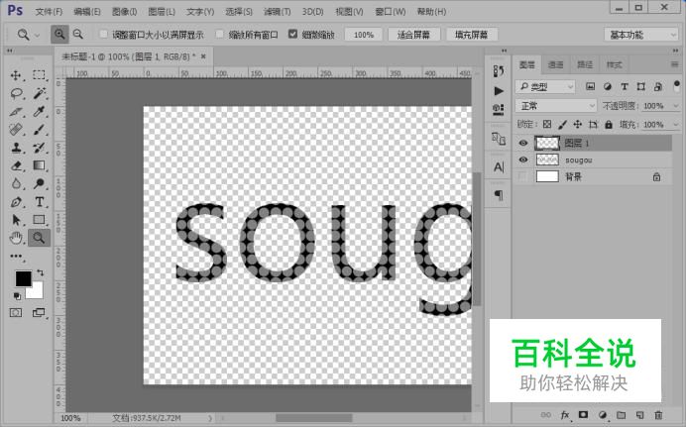Create a new layer
686x427 pixels.
[x=639, y=415]
